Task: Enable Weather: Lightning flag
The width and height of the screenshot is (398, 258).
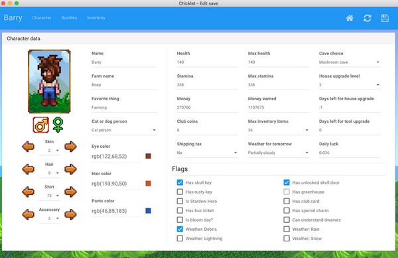Action: coord(180,239)
